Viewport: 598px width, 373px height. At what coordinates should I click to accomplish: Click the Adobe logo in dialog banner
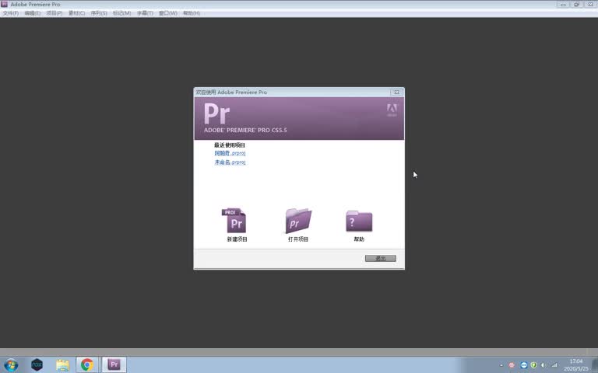coord(392,110)
